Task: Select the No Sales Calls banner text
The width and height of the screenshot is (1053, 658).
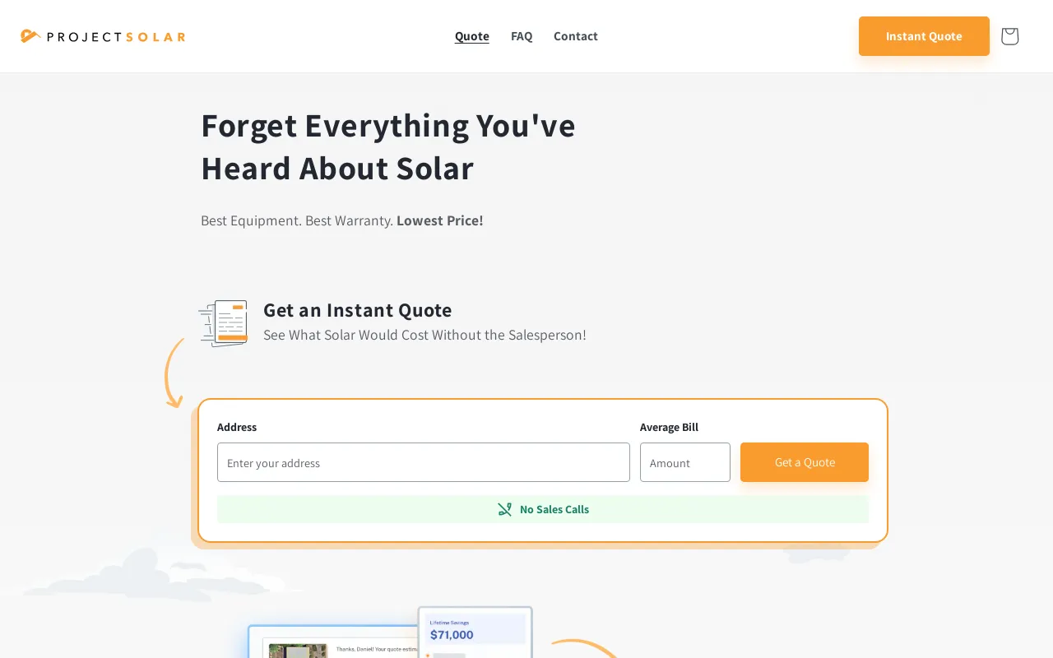Action: coord(554,509)
